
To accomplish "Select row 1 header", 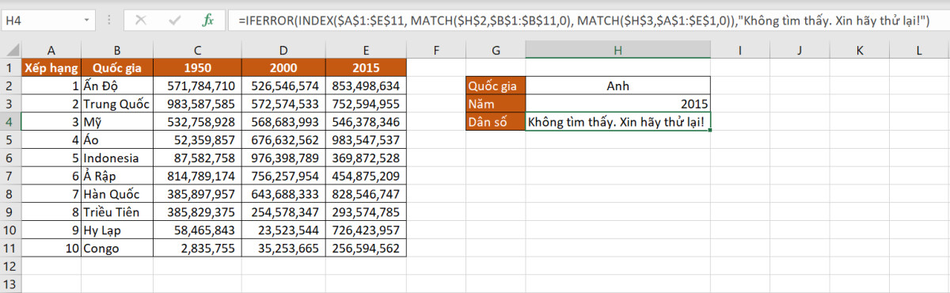I will (x=11, y=67).
